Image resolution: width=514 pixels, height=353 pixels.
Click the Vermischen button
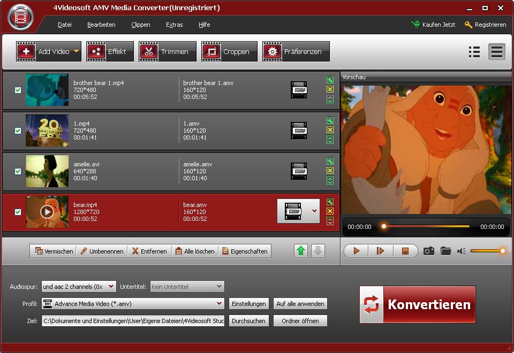(54, 251)
